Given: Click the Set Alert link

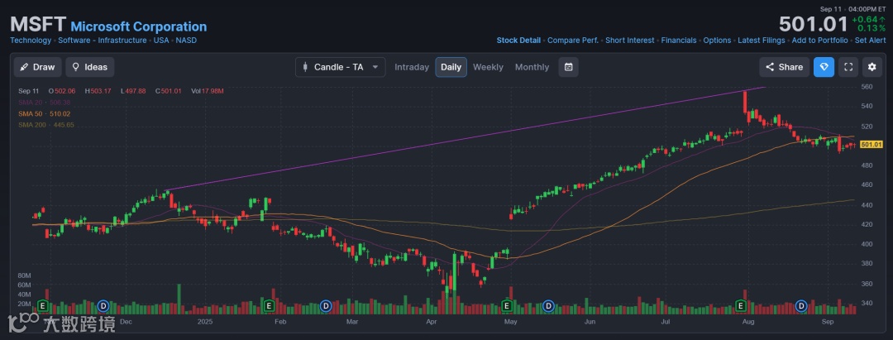Looking at the screenshot, I should click(871, 40).
